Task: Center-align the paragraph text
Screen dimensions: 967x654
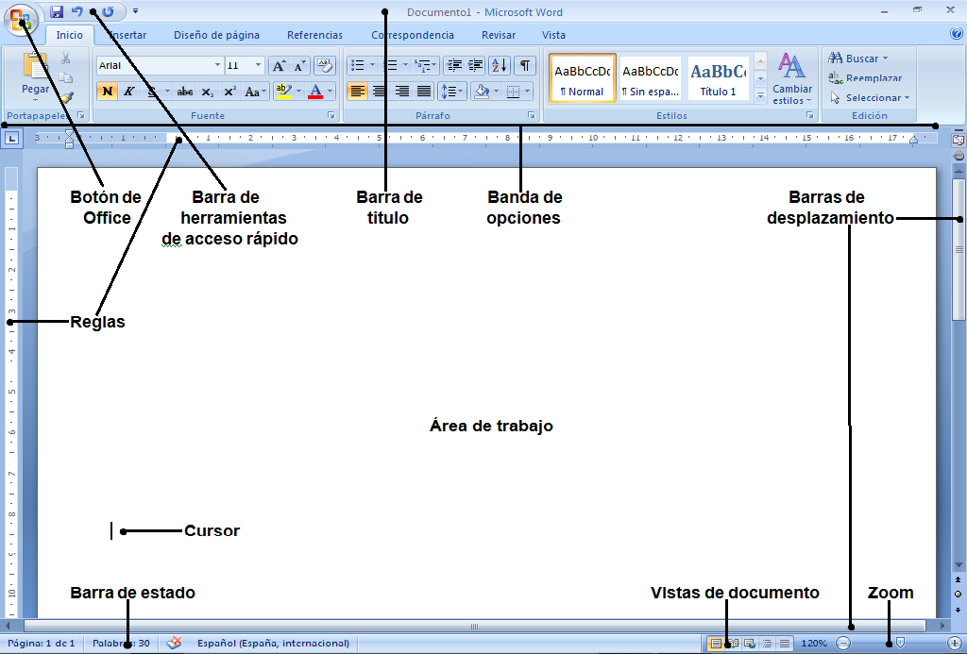Action: [379, 91]
